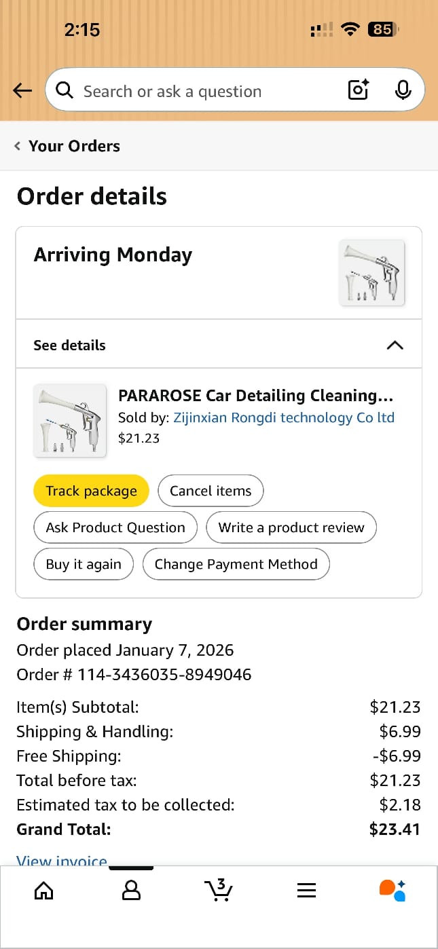Tap the microphone voice search icon
The width and height of the screenshot is (438, 949).
(403, 90)
